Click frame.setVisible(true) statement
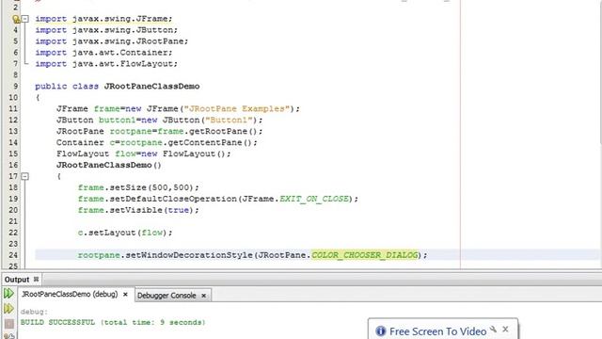602x339 pixels. (x=138, y=210)
